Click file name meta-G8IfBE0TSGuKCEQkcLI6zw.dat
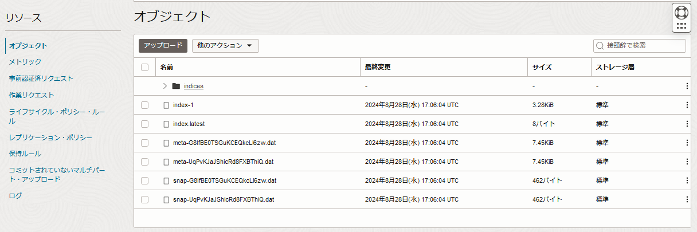This screenshot has width=697, height=232. coord(225,143)
